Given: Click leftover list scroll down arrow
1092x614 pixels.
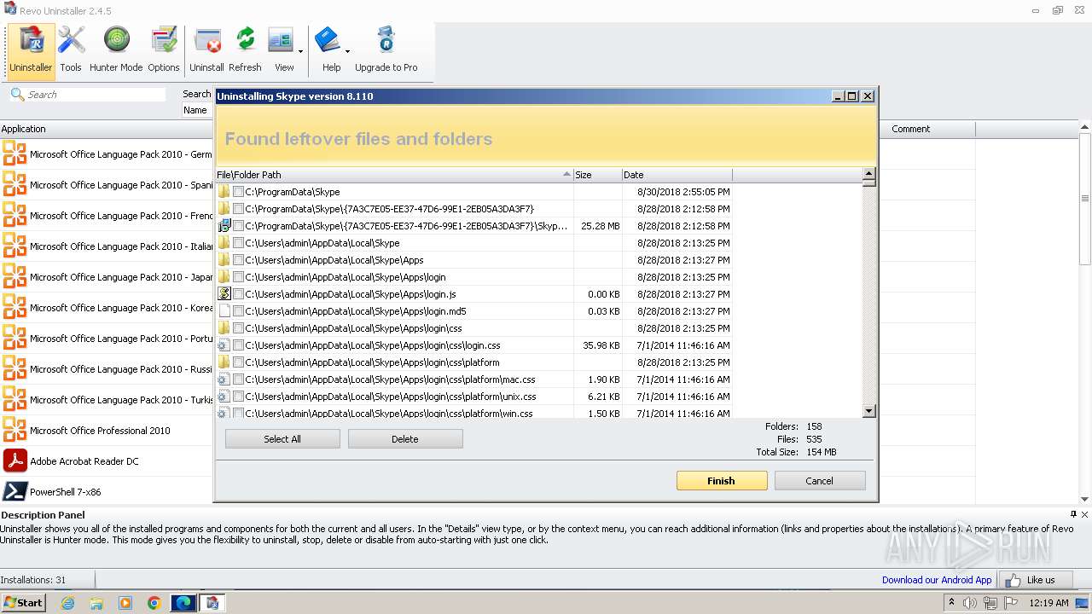Looking at the screenshot, I should pyautogui.click(x=869, y=411).
